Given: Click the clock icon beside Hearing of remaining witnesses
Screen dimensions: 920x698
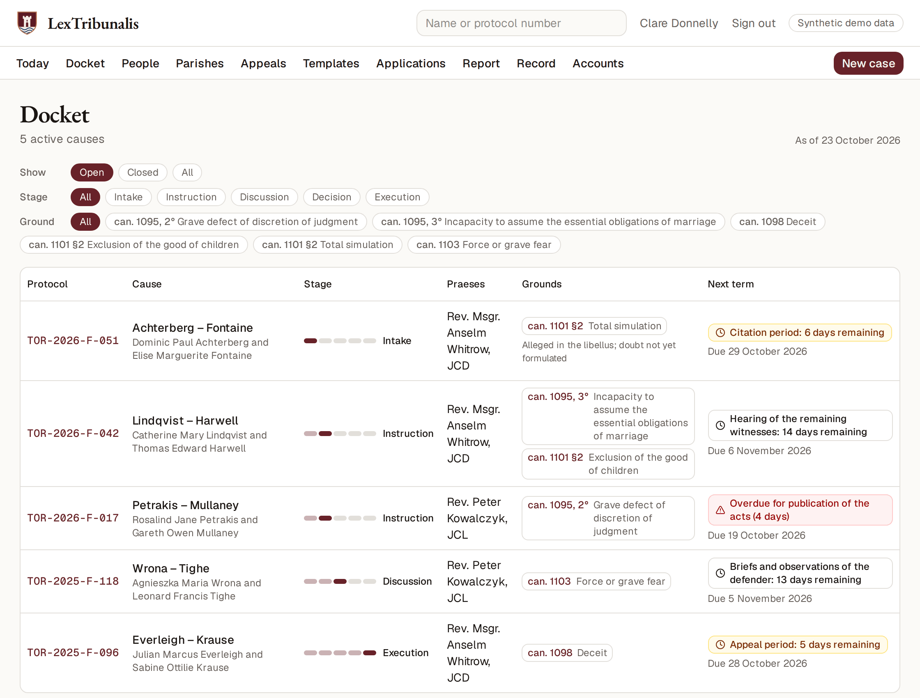Looking at the screenshot, I should (x=720, y=425).
